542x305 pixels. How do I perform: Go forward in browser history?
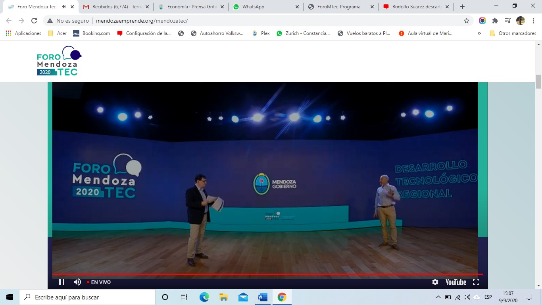tap(21, 21)
